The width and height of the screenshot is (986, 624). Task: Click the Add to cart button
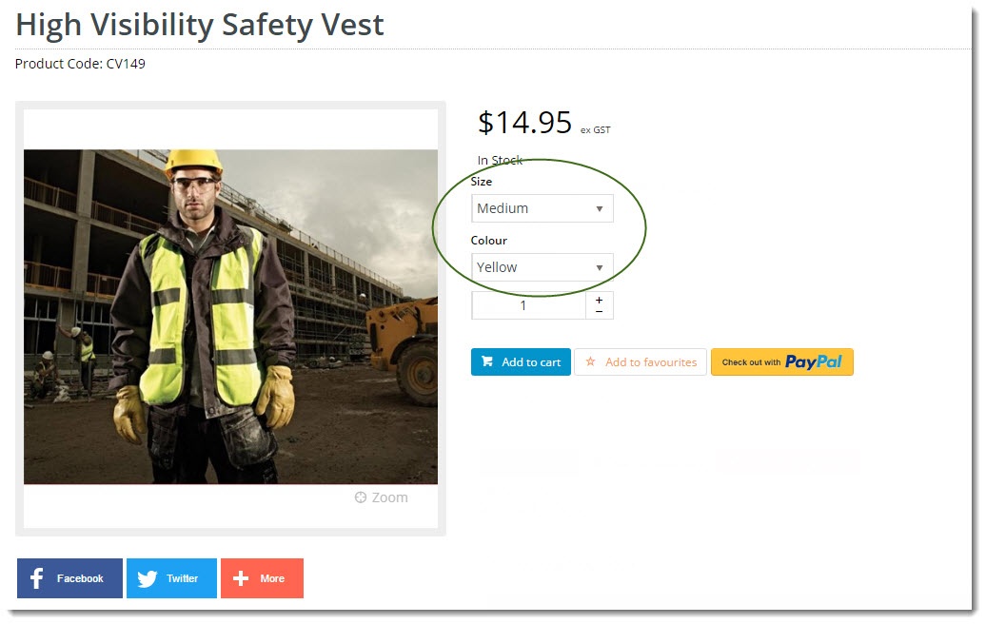pos(521,362)
